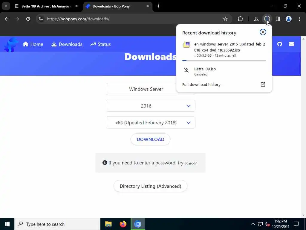
Task: Reload the Bob Pony downloads page
Action: 28,19
